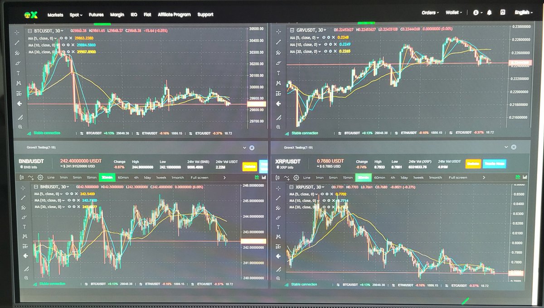The image size is (544, 308).
Task: Hide MA 5 indicator on BNBUSDT chart
Action: (67, 193)
